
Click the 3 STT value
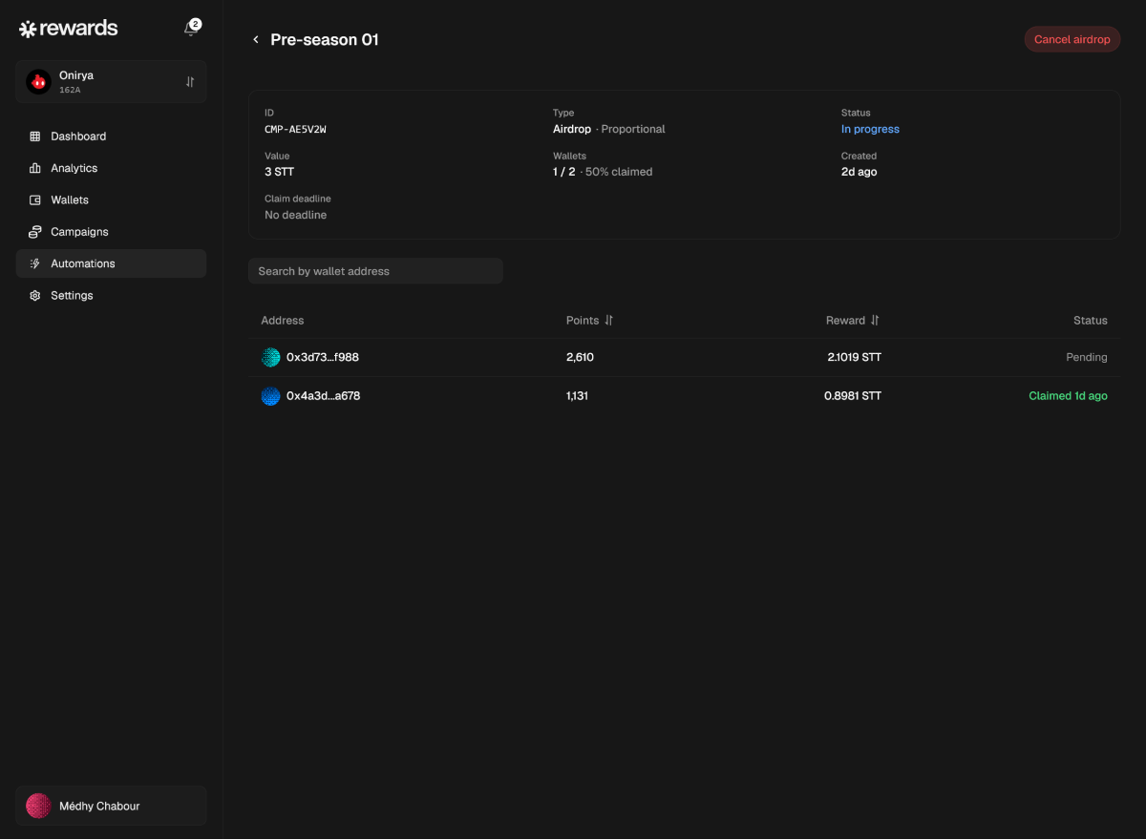pyautogui.click(x=279, y=172)
